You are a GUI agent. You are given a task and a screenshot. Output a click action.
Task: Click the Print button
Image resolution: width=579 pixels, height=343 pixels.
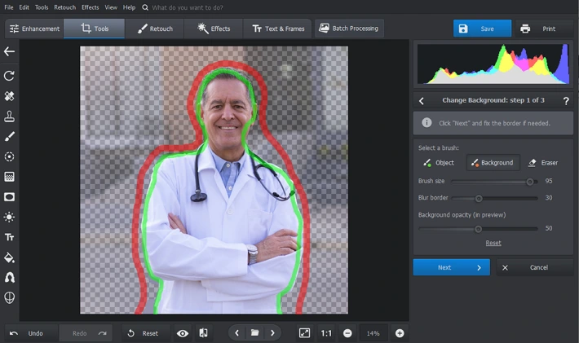(x=544, y=29)
